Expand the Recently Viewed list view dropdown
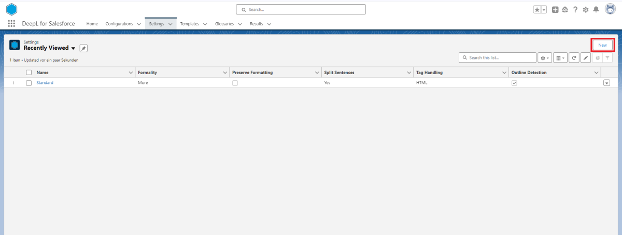 click(73, 48)
